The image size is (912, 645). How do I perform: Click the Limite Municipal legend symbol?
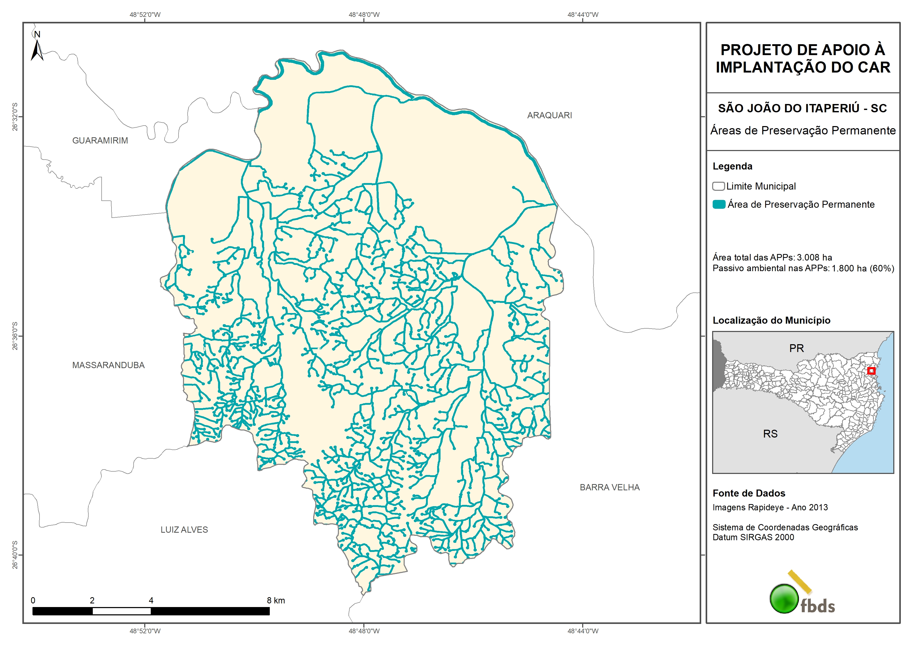pos(718,186)
